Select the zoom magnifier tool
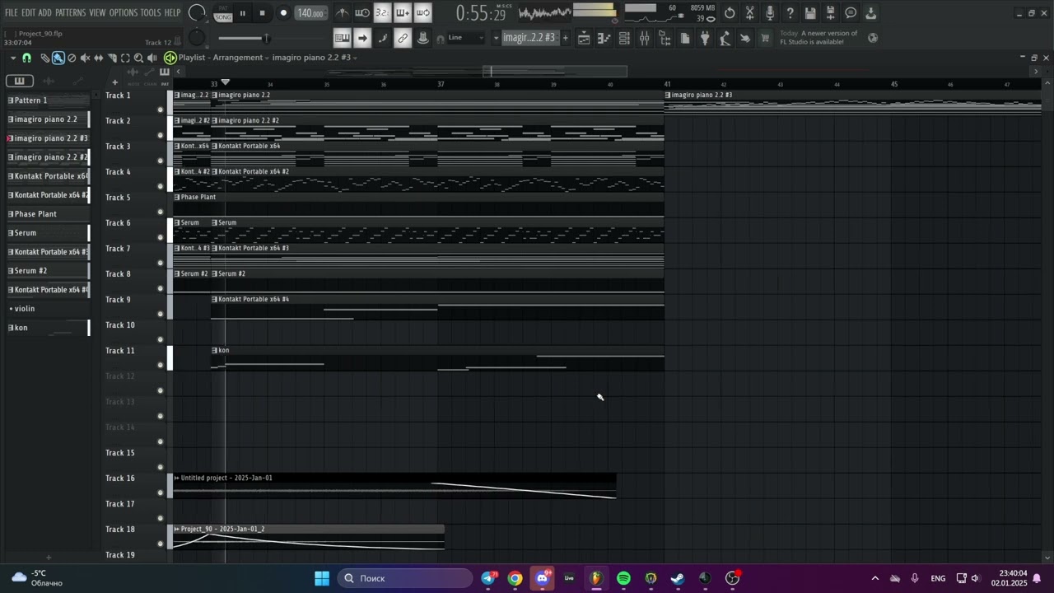The width and height of the screenshot is (1054, 593). coord(138,58)
